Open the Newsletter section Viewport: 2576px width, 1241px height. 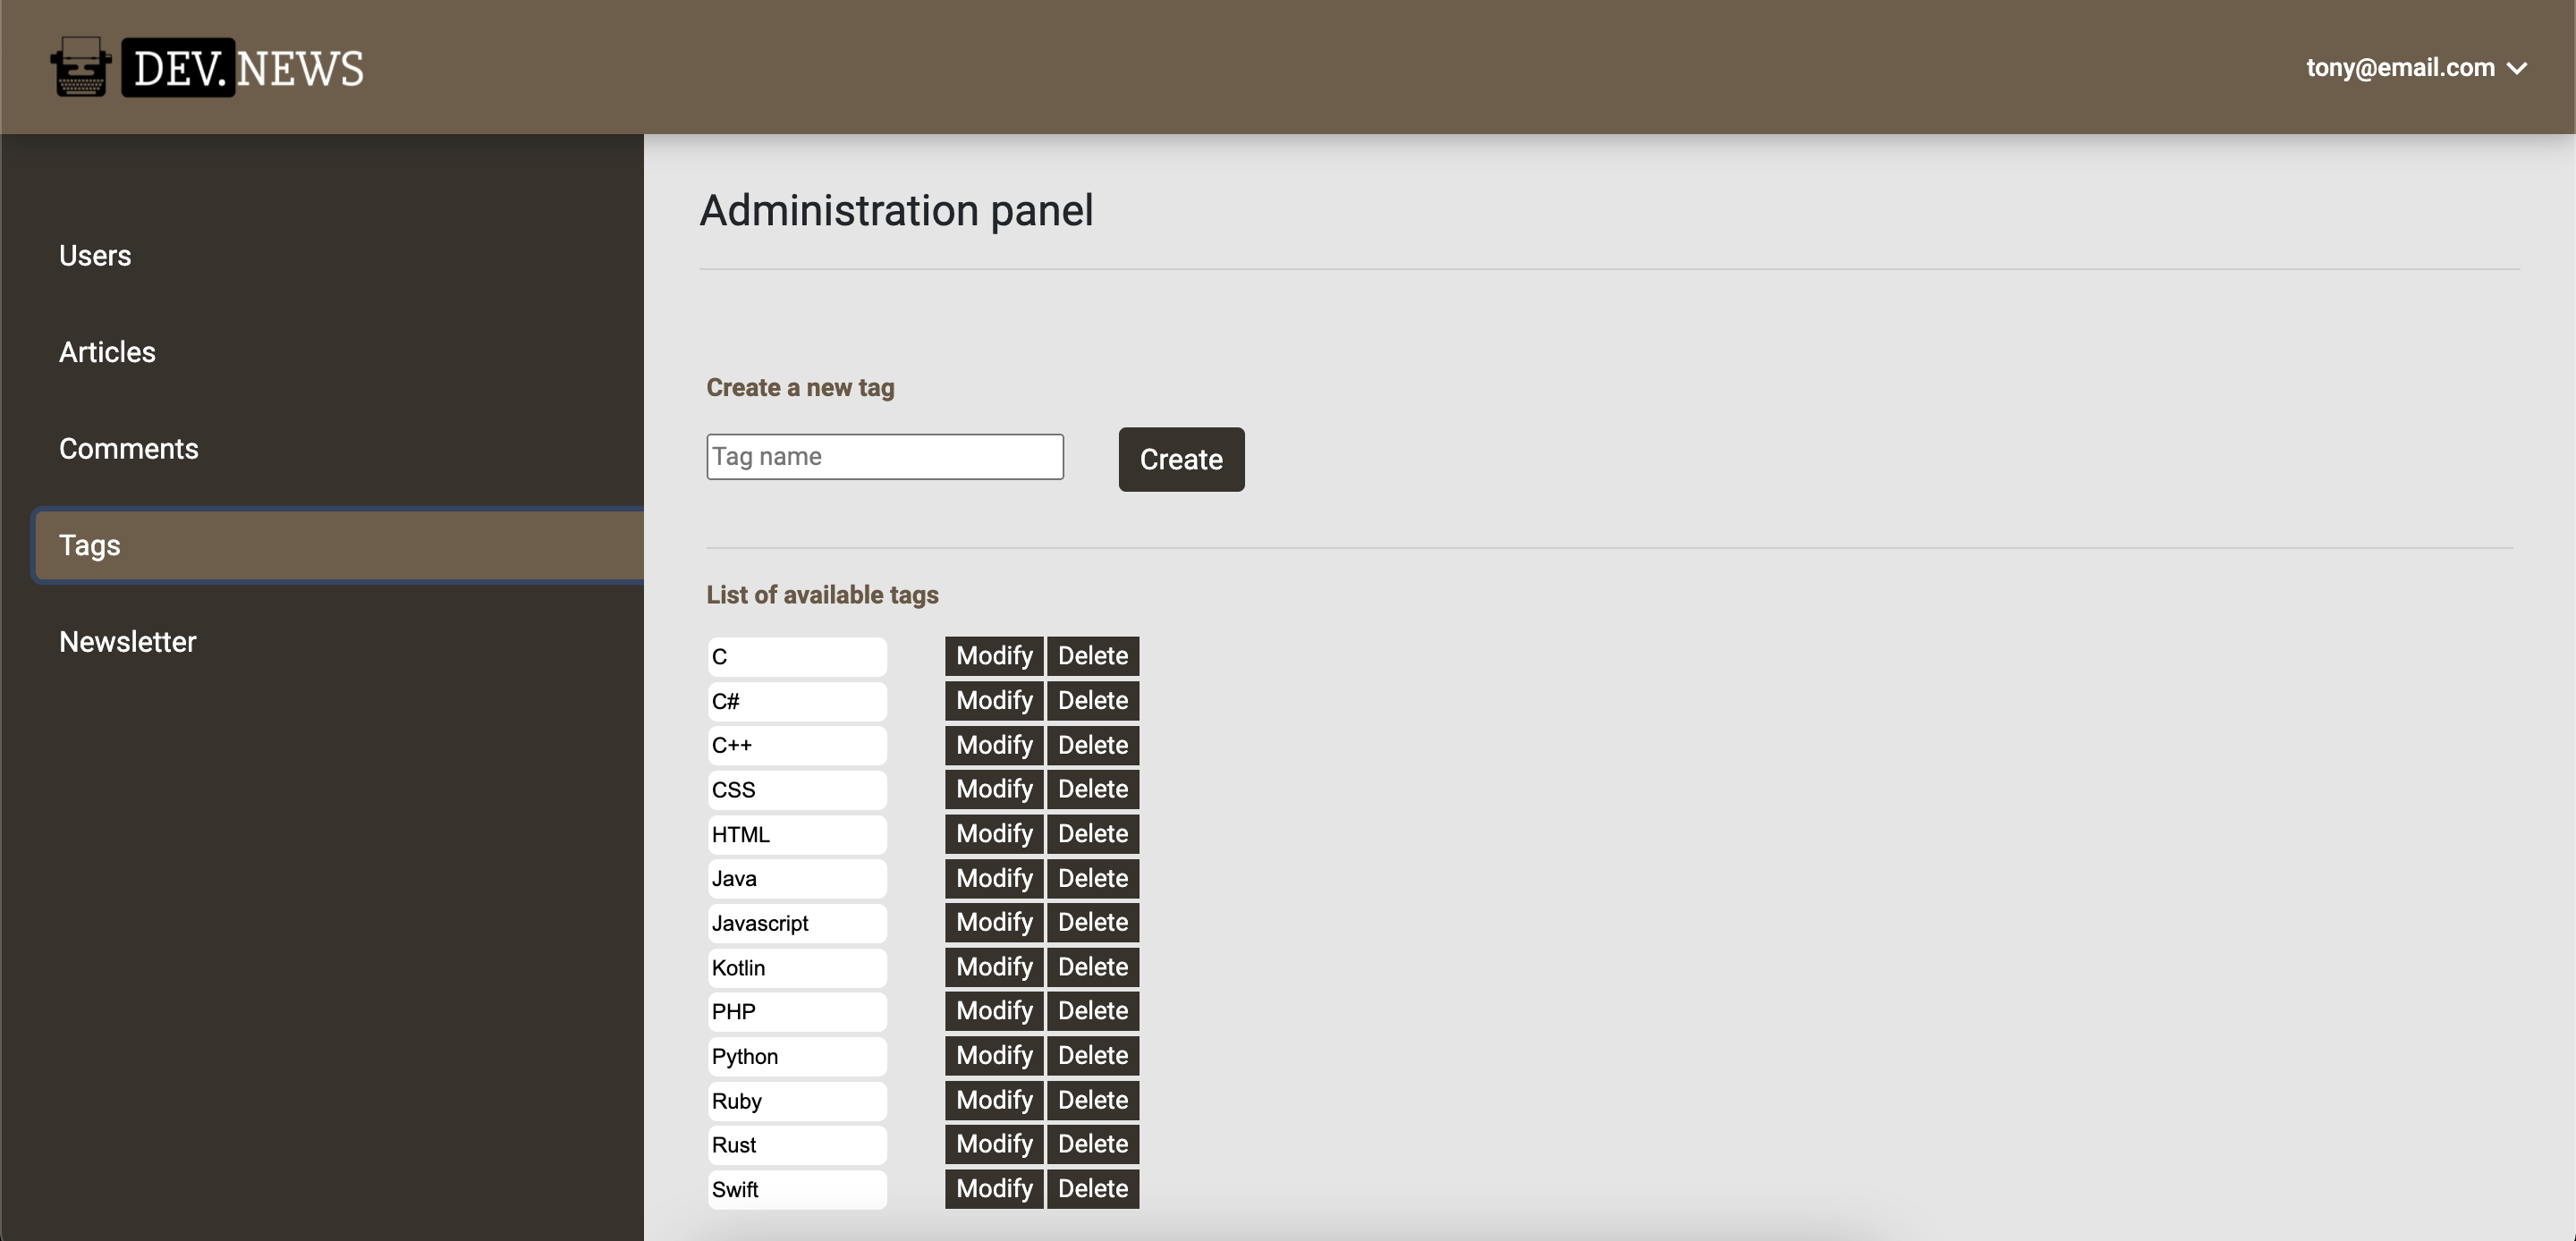(x=128, y=641)
